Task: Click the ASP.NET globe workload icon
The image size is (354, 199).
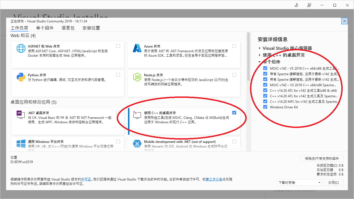Action: [21, 48]
